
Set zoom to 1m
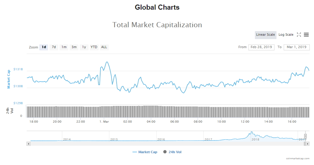(x=64, y=47)
